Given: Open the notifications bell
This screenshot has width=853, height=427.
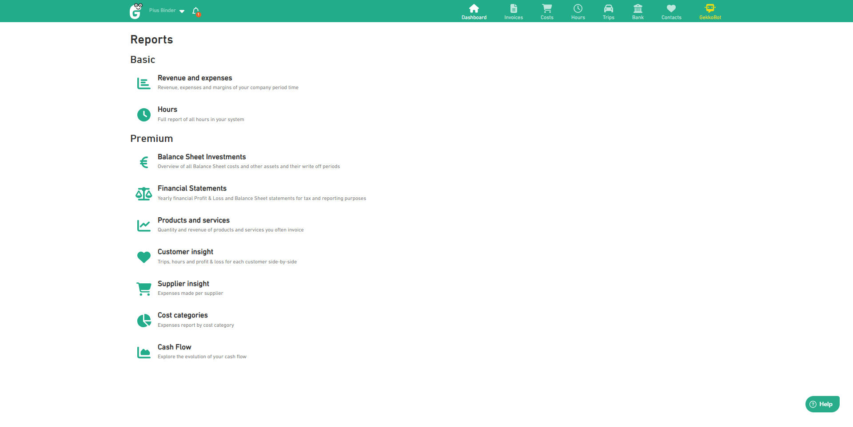Looking at the screenshot, I should click(x=195, y=11).
